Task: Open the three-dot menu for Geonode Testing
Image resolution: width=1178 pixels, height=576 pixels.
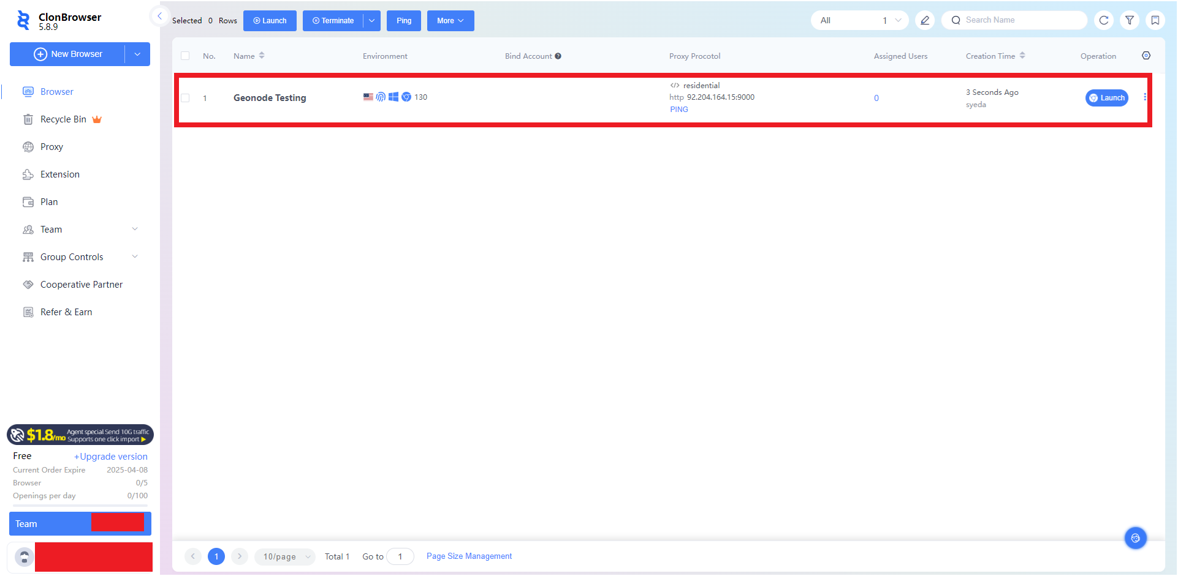Action: 1145,97
